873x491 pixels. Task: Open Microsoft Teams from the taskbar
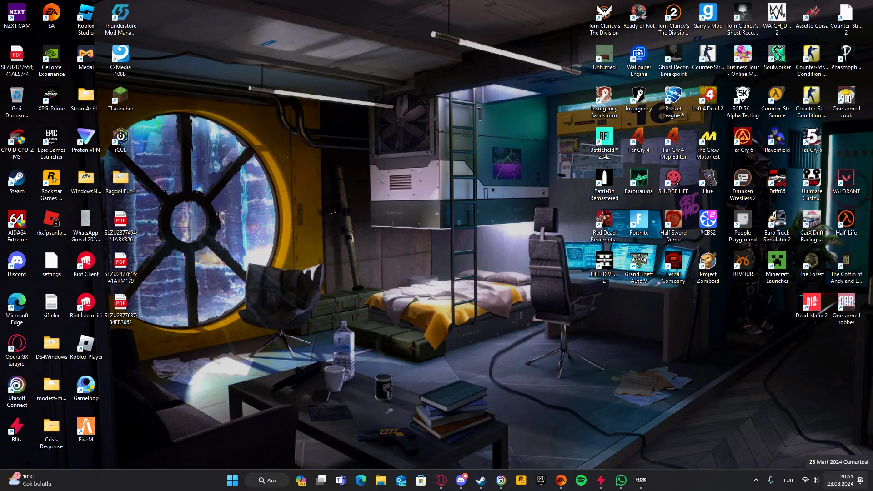(x=341, y=480)
